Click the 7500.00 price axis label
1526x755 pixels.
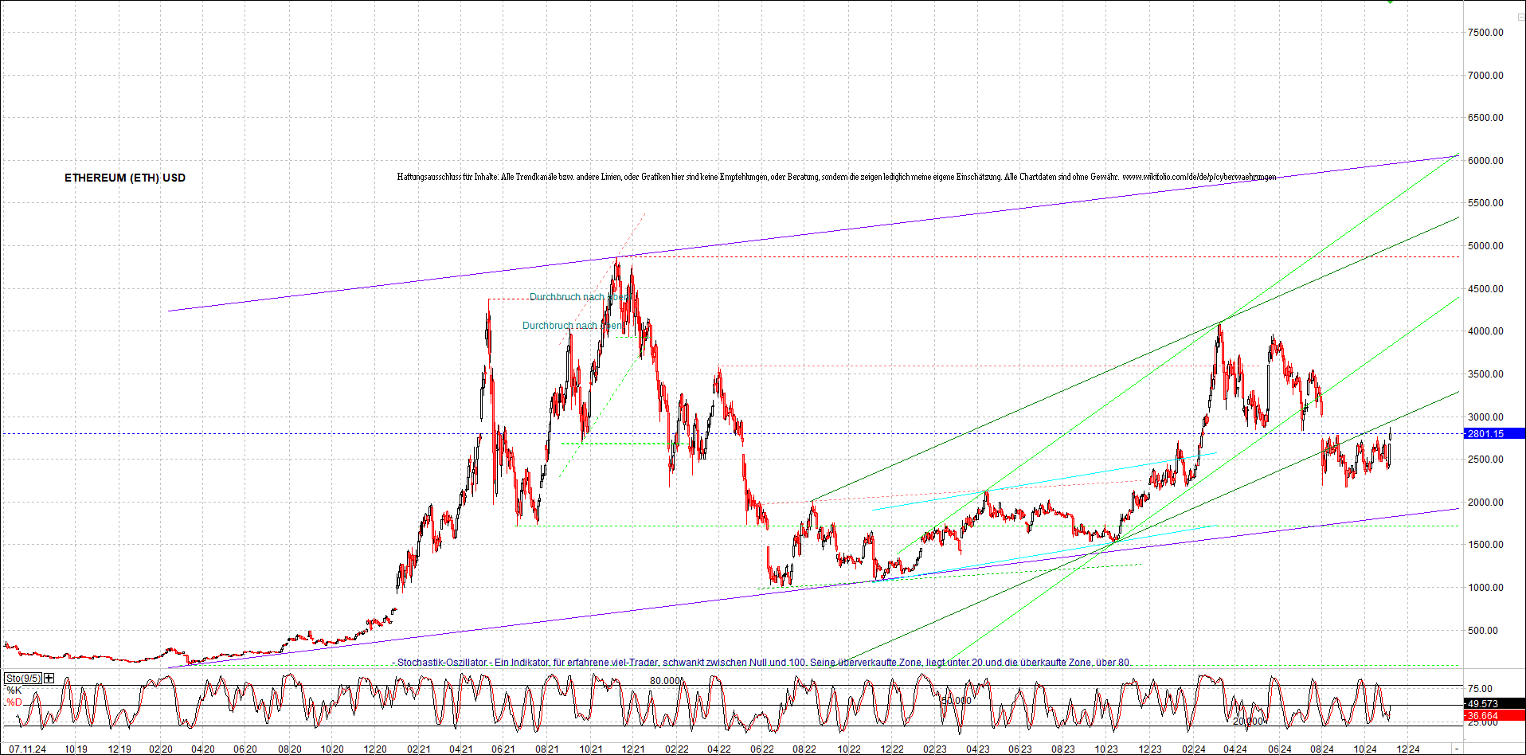pyautogui.click(x=1485, y=33)
